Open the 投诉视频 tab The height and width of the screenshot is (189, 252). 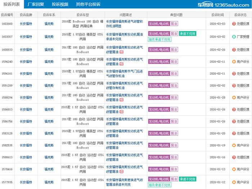(x=60, y=4)
